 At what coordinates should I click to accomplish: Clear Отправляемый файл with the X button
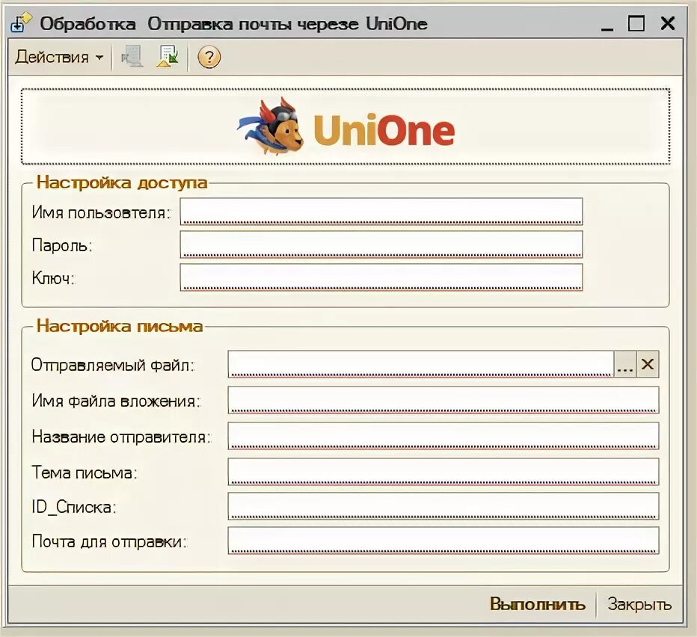[648, 364]
